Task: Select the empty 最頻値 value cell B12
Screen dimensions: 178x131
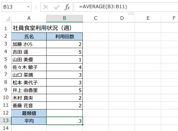Action: coord(64,113)
